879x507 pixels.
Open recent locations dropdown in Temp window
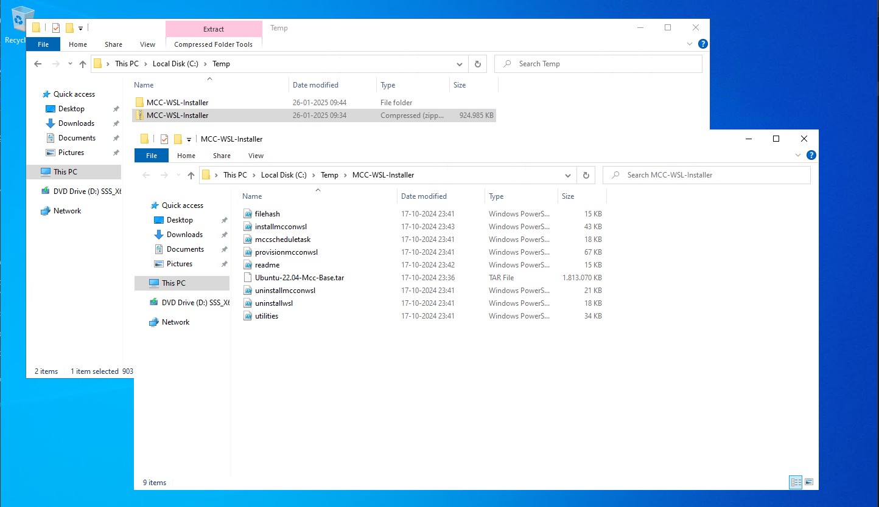[71, 64]
